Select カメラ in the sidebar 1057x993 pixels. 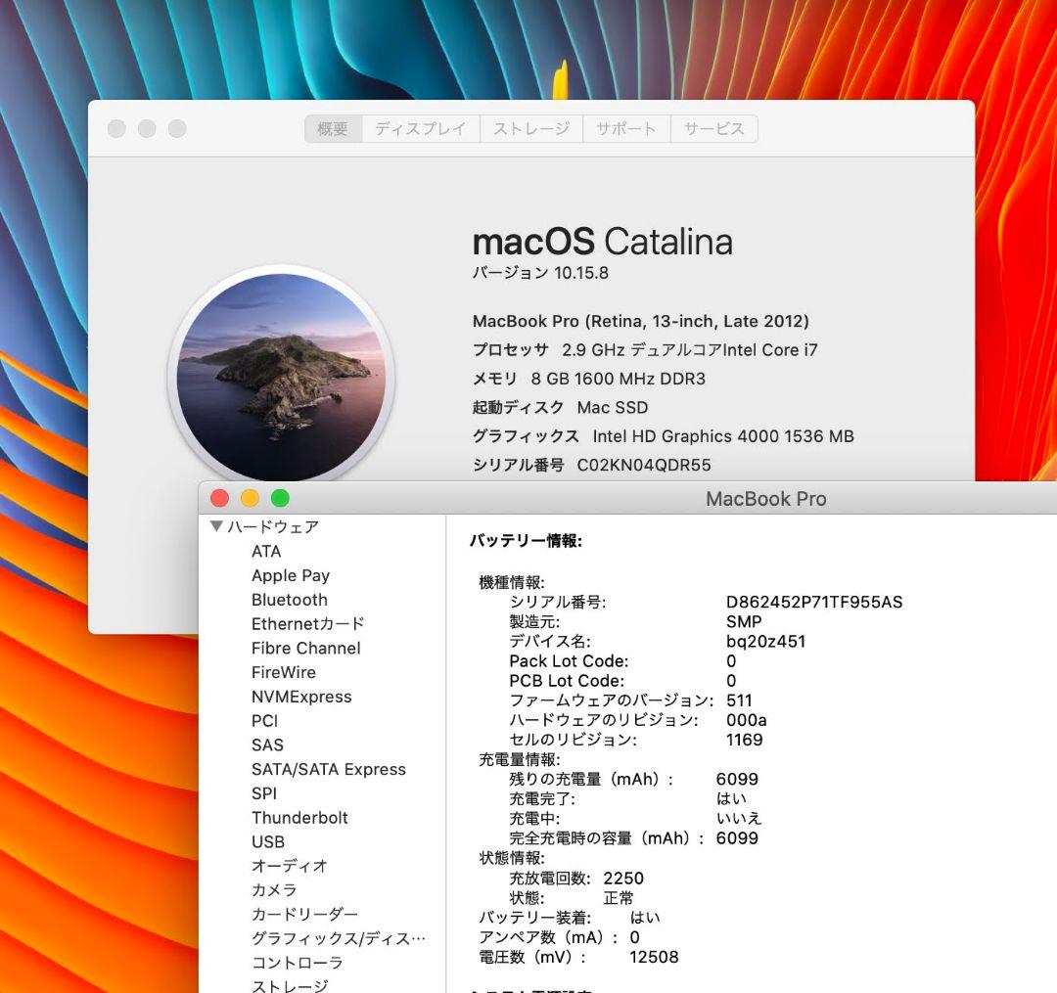(x=274, y=890)
